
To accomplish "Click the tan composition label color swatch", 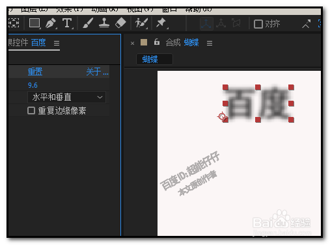I will click(144, 42).
